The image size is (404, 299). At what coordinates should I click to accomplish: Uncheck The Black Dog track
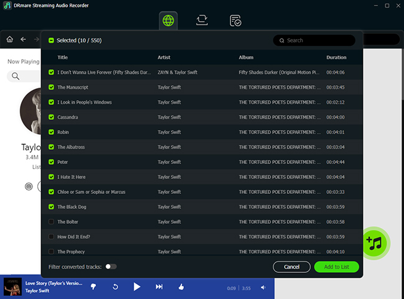(x=51, y=207)
